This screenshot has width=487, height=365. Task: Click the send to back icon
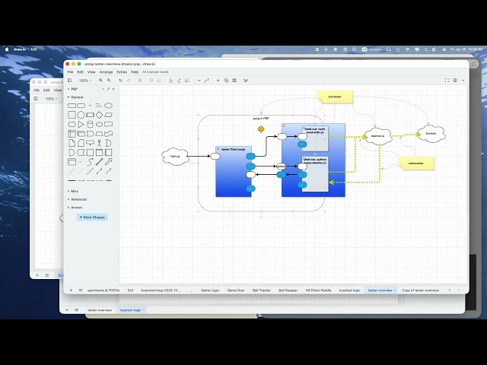(159, 81)
